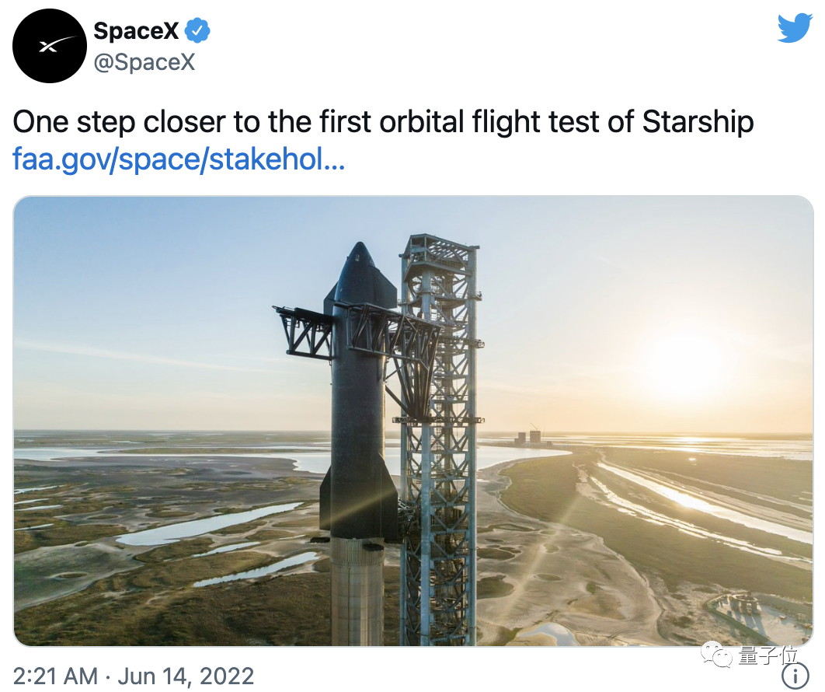Click the Twitter bird logo
Viewport: 825px width, 692px height.
[795, 28]
